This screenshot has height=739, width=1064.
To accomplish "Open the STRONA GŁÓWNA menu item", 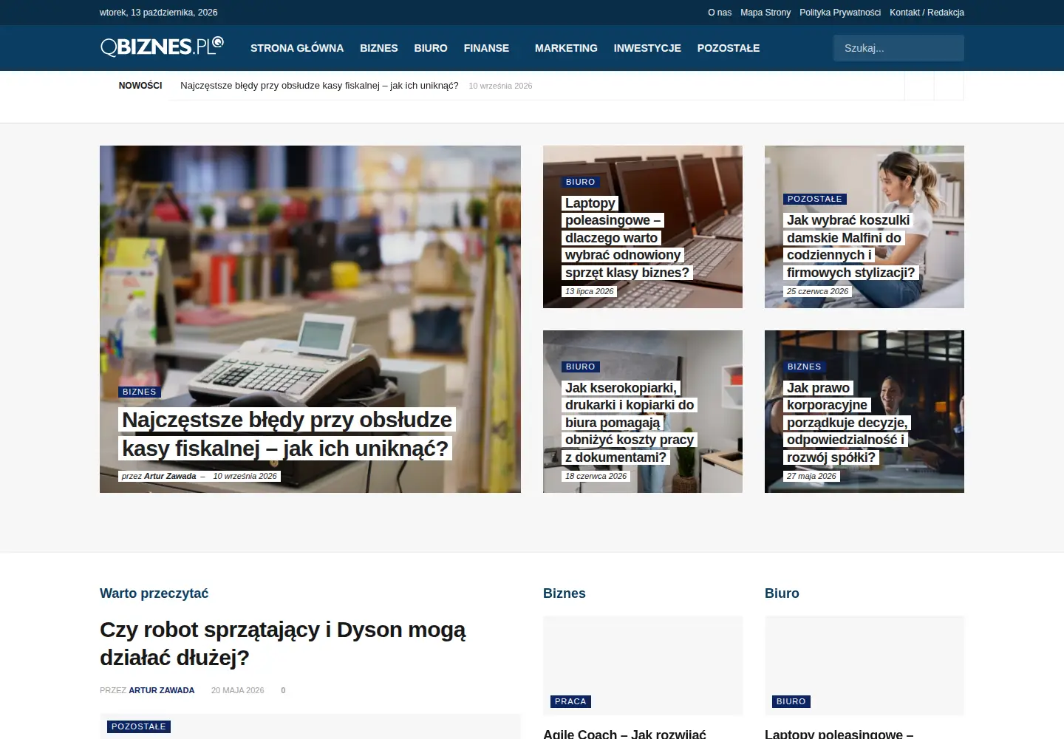I will 297,48.
